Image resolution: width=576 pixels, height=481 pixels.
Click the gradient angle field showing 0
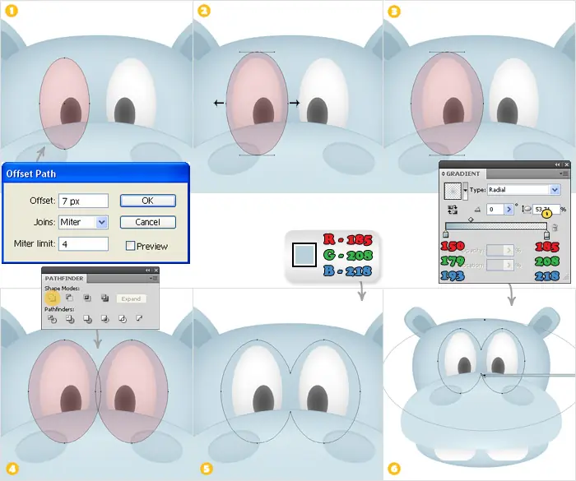496,210
